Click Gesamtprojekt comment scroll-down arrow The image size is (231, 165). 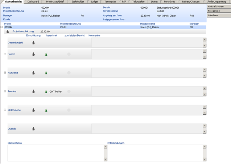[x=205, y=46]
